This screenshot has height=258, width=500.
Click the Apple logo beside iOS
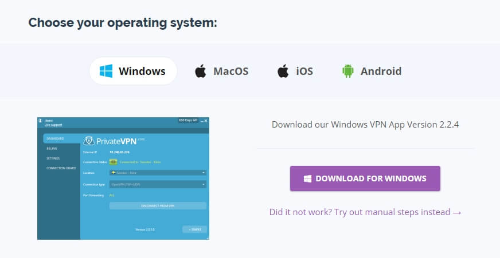point(283,71)
